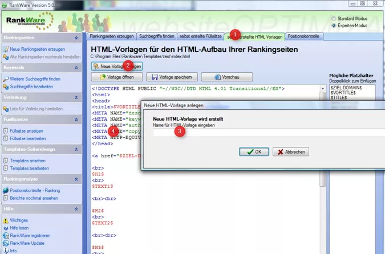
Task: Collapse the Rankingseiten sidebar section
Action: click(x=76, y=38)
